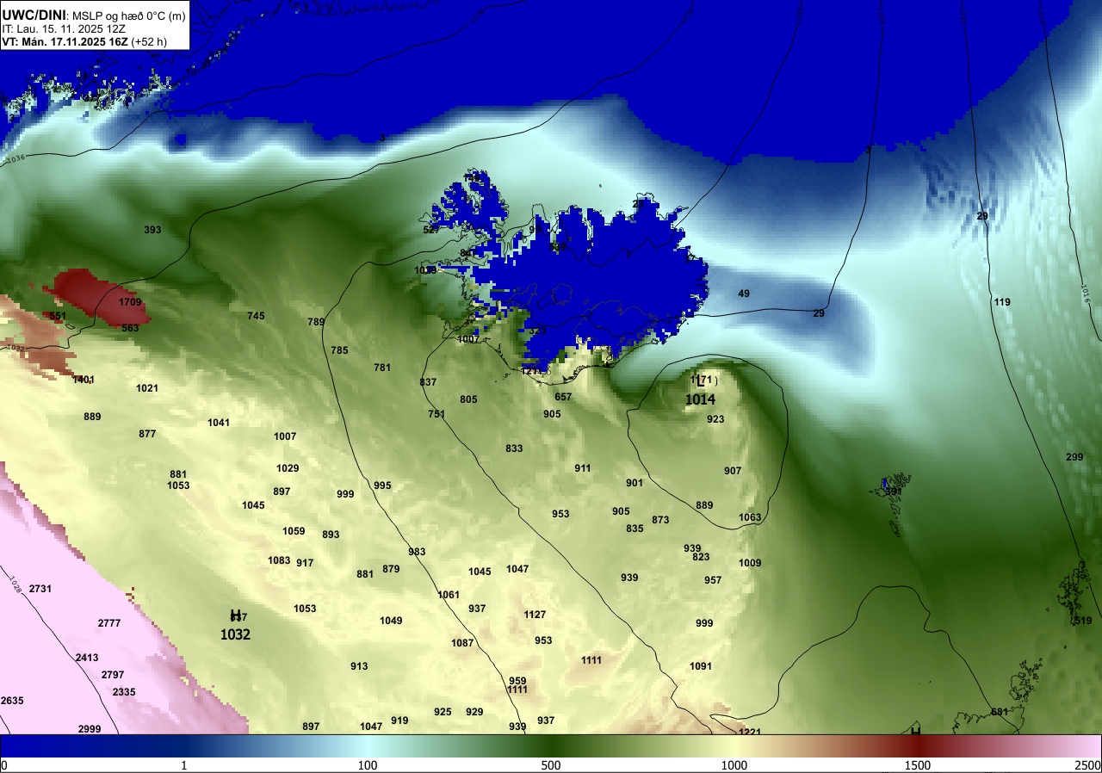Click the height value 1091
This screenshot has height=773, width=1102.
tap(701, 666)
